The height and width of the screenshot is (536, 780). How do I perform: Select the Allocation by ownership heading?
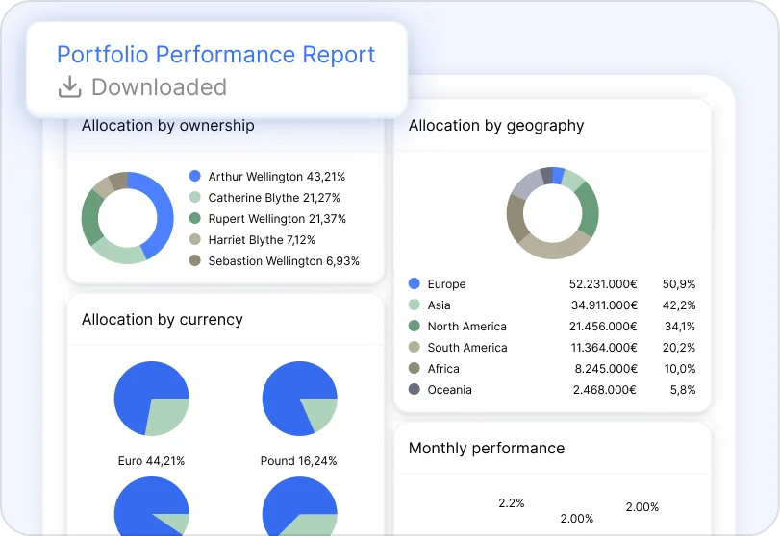pos(168,125)
